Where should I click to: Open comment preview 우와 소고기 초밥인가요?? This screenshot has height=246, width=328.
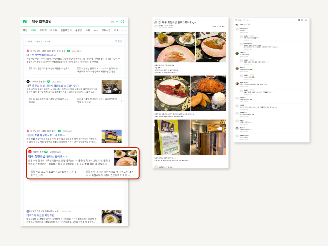(55, 173)
